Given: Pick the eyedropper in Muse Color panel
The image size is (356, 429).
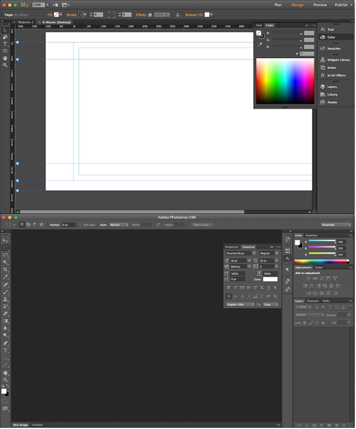Looking at the screenshot, I should 260,44.
